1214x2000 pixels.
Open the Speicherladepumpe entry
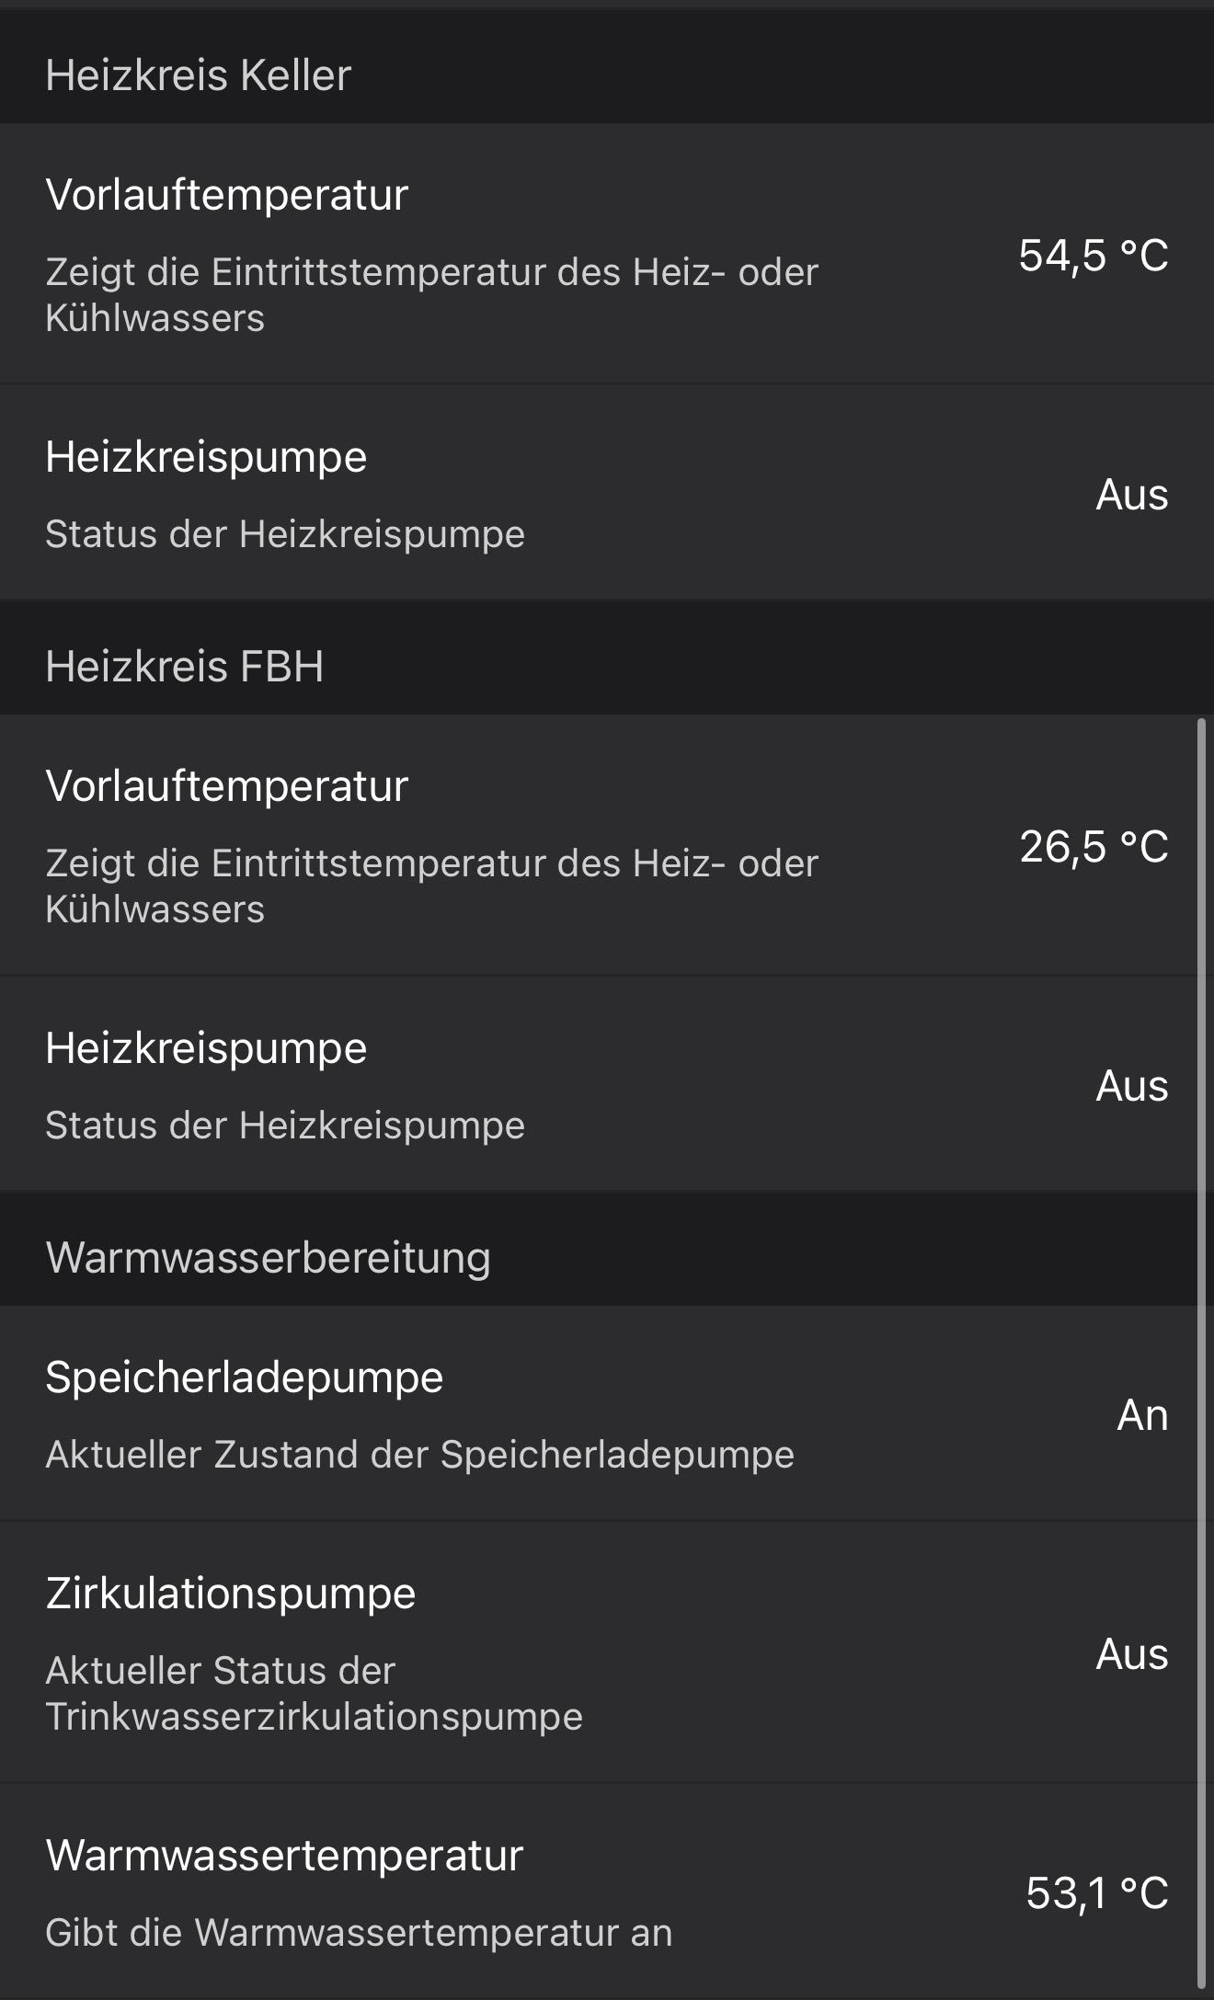pos(244,1377)
